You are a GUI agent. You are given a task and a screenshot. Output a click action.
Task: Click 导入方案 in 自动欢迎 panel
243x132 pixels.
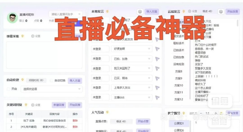(75, 81)
